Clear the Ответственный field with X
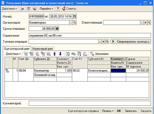The width and height of the screenshot is (154, 114). (x=145, y=23)
